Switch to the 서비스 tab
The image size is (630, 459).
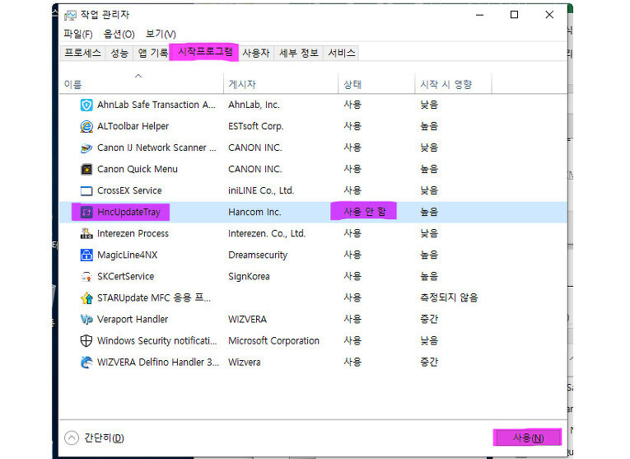click(342, 53)
